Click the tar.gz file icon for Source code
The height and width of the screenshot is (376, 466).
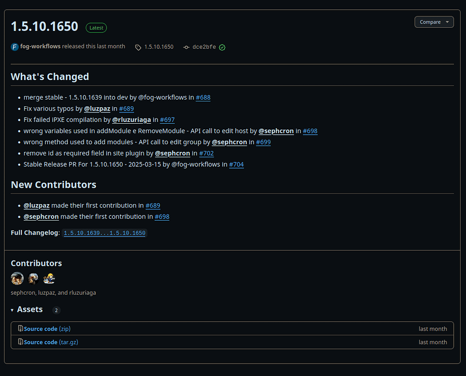tap(20, 342)
